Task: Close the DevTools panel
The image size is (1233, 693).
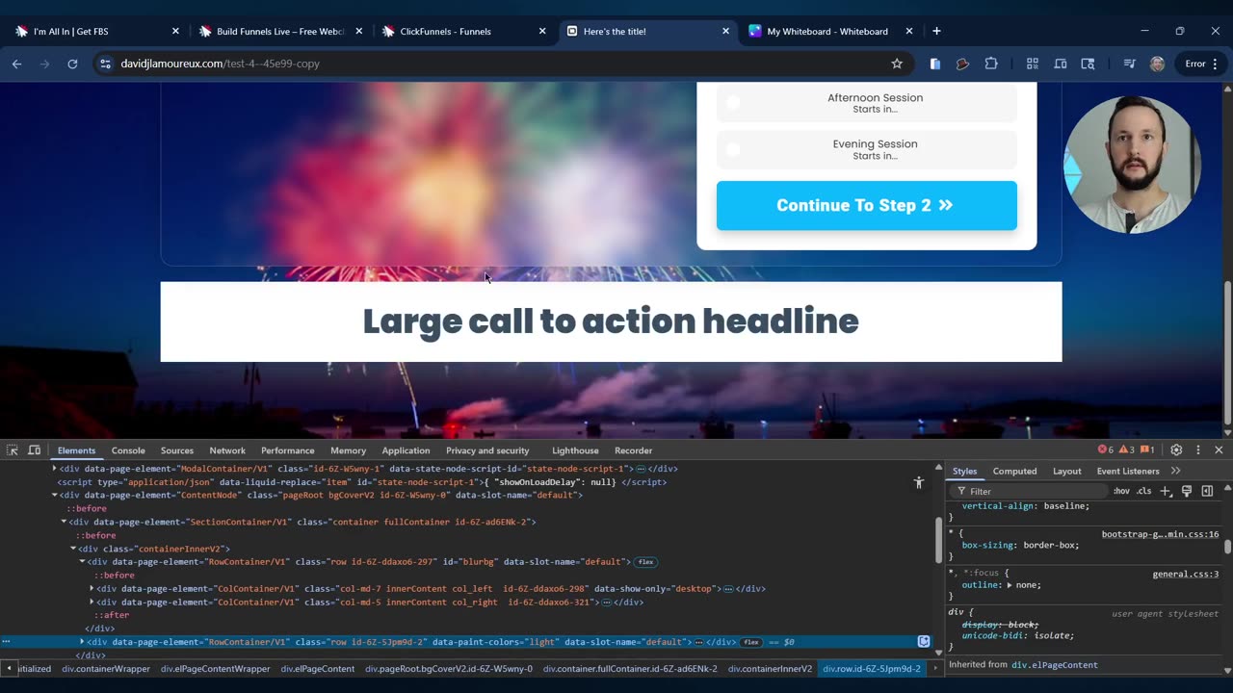Action: pyautogui.click(x=1219, y=450)
